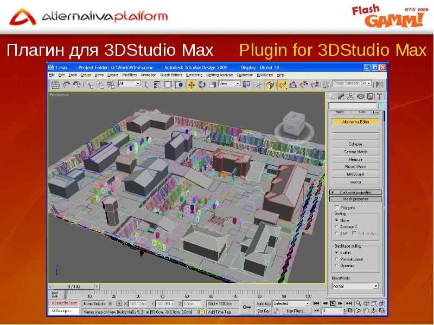
Task: Open the Edit Named Selection Sets icon
Action: 327,84
